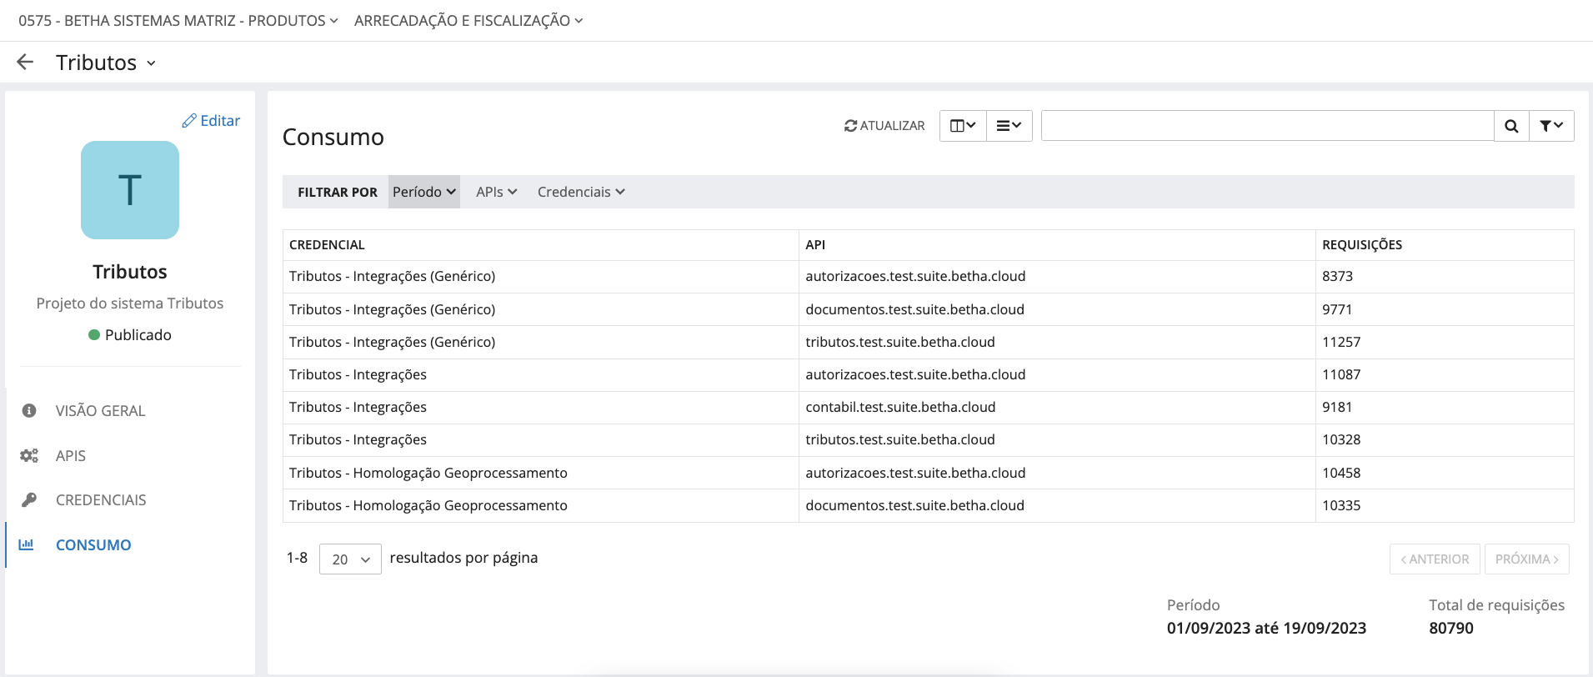Click the requisições value 9181
This screenshot has width=1593, height=677.
pyautogui.click(x=1337, y=407)
